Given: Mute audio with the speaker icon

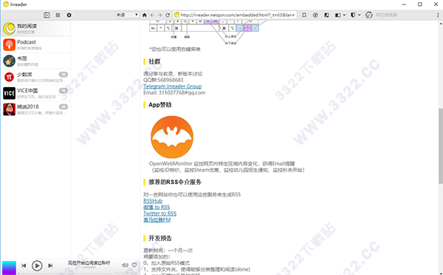Looking at the screenshot, I should (x=125, y=265).
